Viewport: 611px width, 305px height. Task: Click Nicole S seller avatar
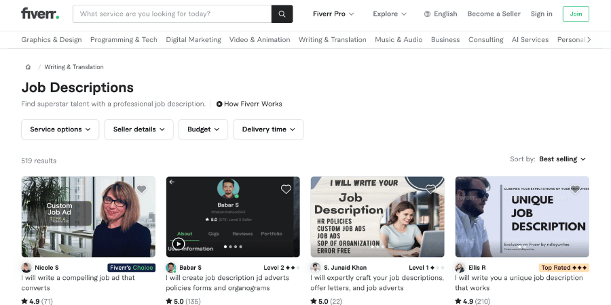click(x=26, y=268)
